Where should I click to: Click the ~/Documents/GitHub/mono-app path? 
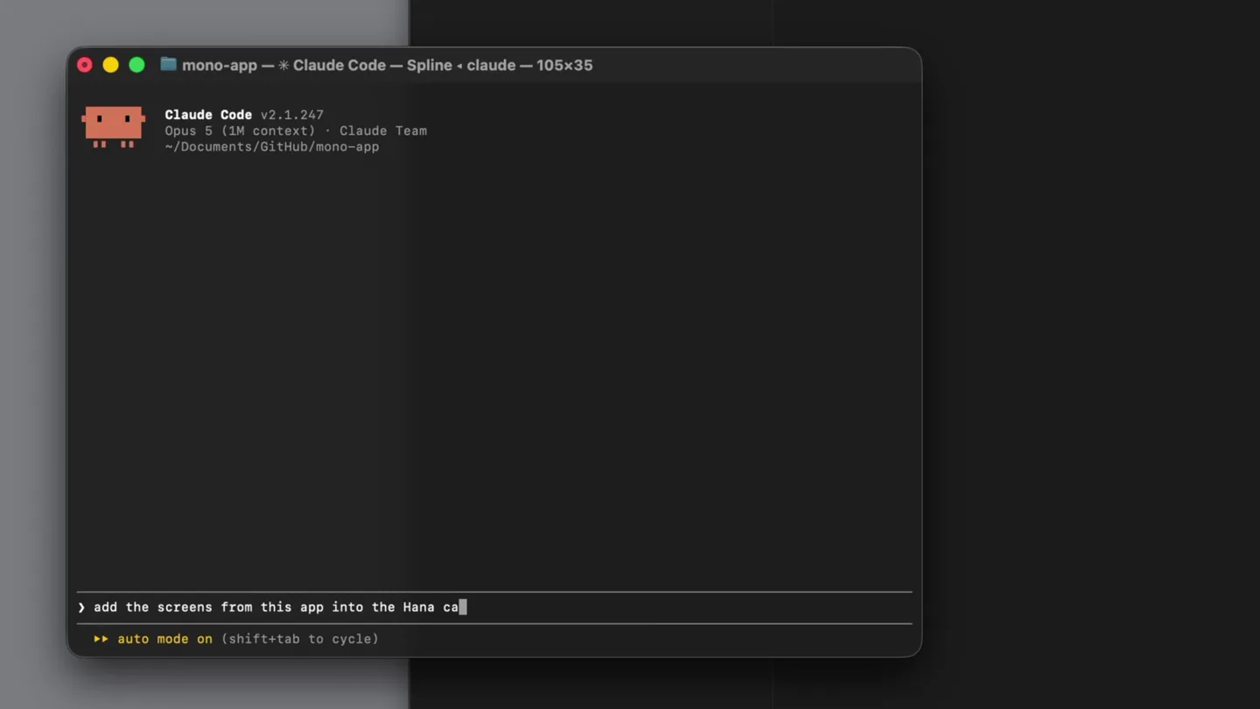click(x=272, y=147)
